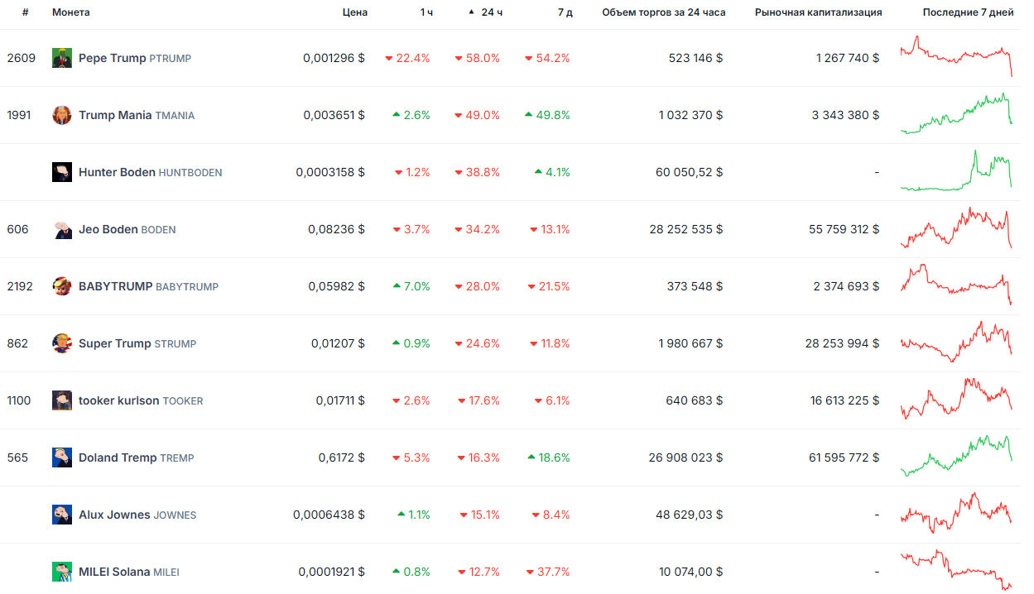The width and height of the screenshot is (1034, 594).
Task: Sort by Рыночная капитализация header
Action: 819,12
